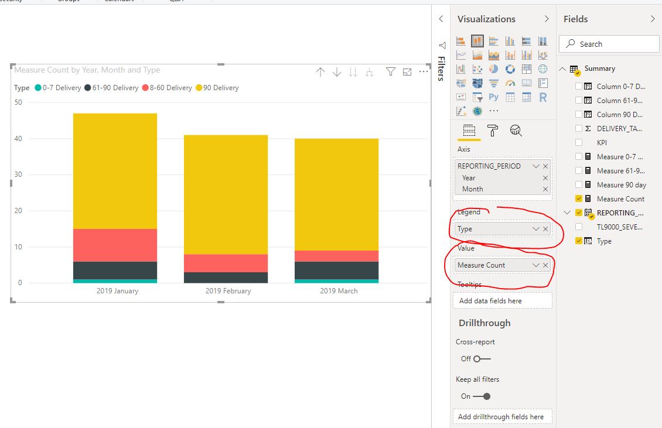Uncheck the Type field checkbox

[579, 241]
